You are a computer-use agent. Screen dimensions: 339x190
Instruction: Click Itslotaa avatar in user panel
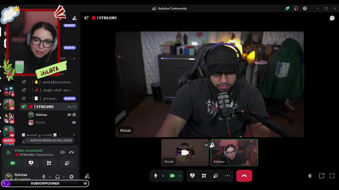[9, 177]
